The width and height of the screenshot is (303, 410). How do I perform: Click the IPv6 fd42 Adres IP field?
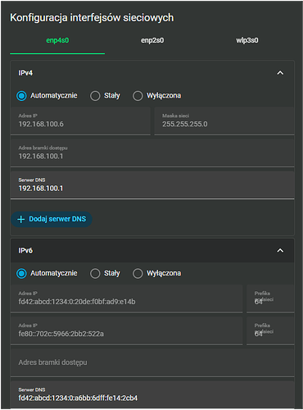tap(126, 298)
